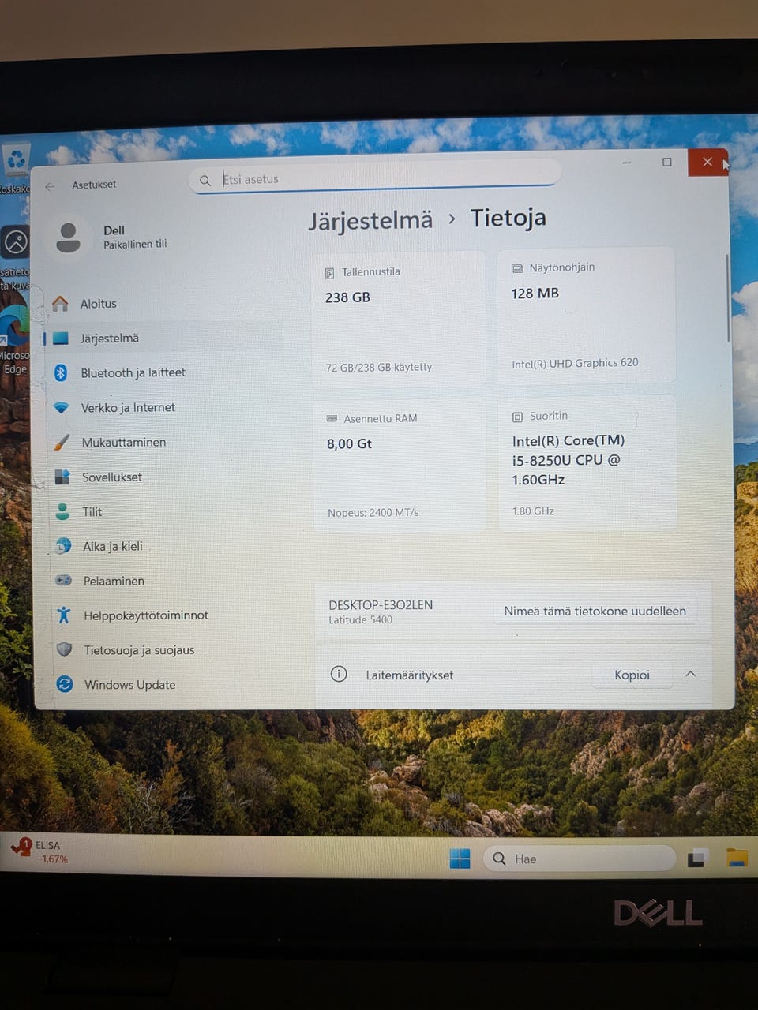The height and width of the screenshot is (1010, 758).
Task: Maximize the settings window
Action: click(x=667, y=162)
